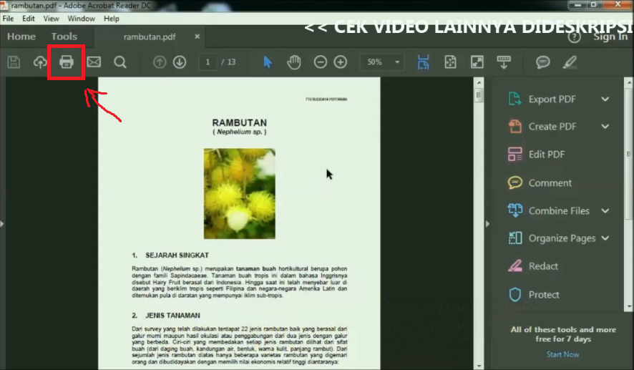Screen dimensions: 634x370
Task: Open the File menu
Action: pyautogui.click(x=8, y=19)
